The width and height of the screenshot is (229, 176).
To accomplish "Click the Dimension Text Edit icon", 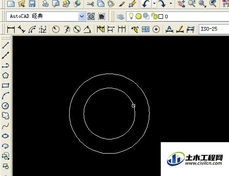I will tap(180, 29).
